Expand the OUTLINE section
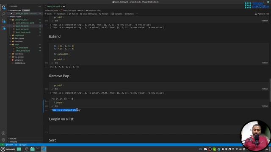This screenshot has height=152, width=271. tap(25, 139)
